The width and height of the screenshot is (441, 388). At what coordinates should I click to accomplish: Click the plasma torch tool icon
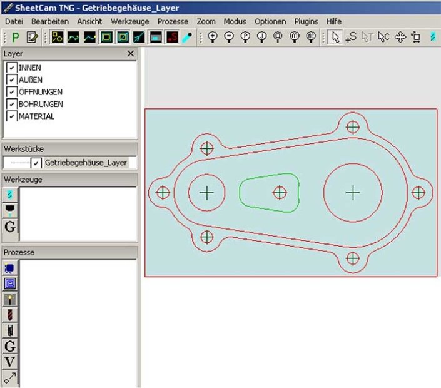click(10, 210)
